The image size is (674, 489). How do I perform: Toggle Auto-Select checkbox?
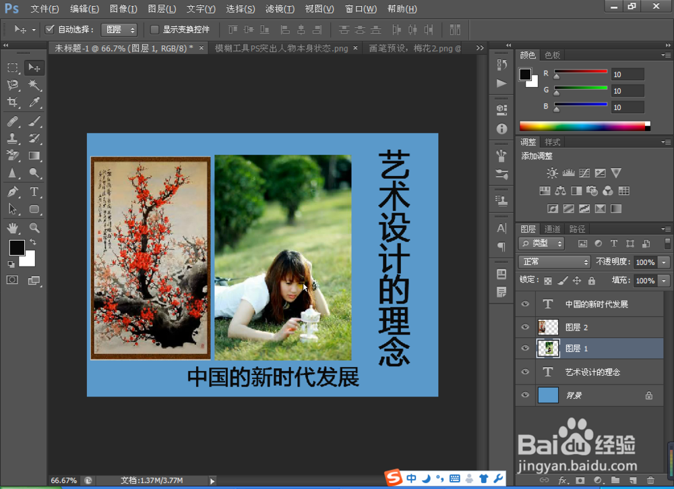coord(49,29)
